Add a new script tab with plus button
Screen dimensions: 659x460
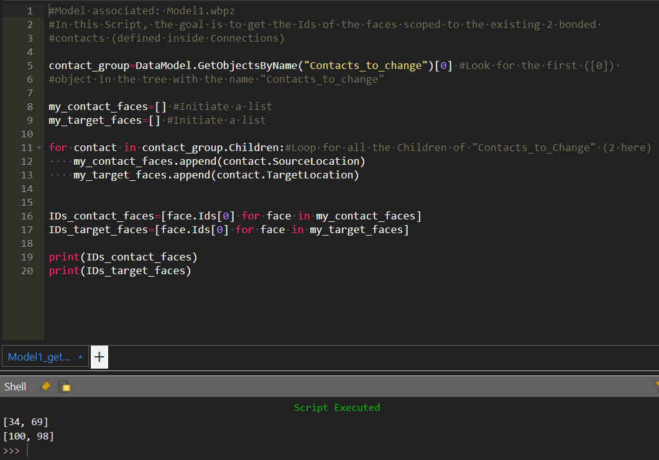click(99, 357)
